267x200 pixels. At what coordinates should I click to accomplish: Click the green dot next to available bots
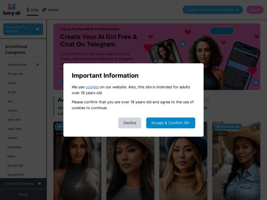38,65
